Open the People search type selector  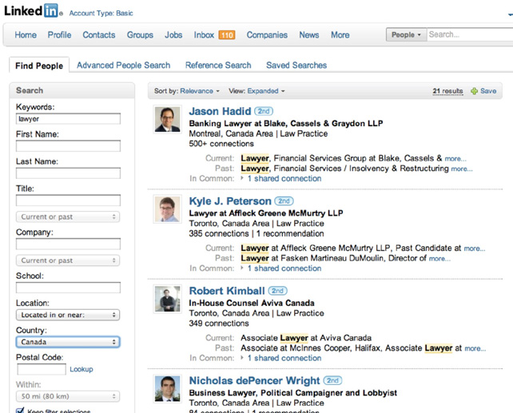[405, 35]
